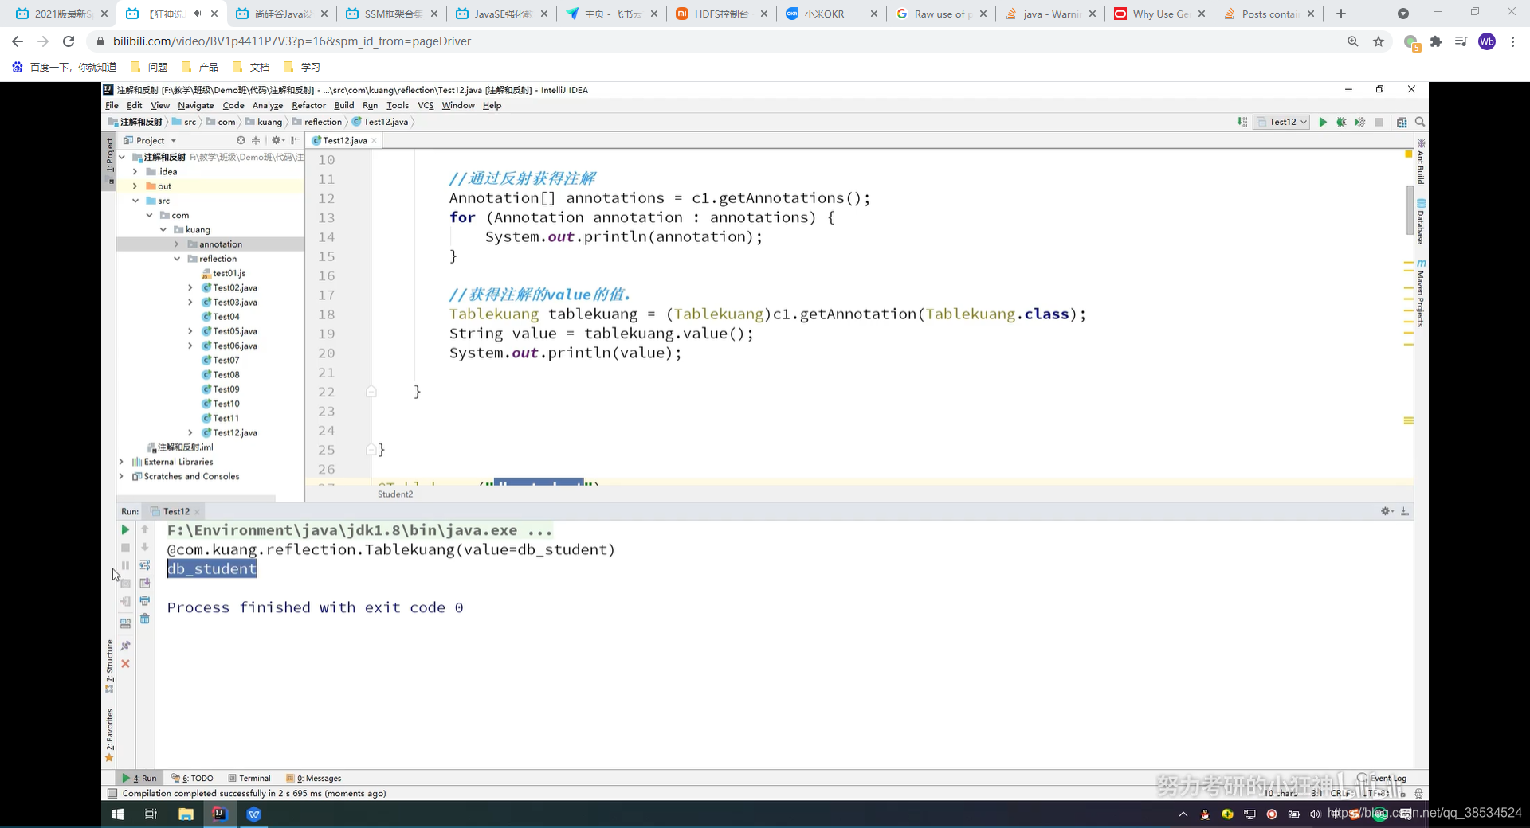1530x828 pixels.
Task: Hide the Project tool window
Action: (x=295, y=140)
